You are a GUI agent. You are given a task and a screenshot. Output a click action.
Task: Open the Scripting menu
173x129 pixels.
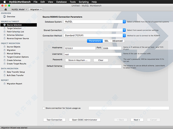[x=84, y=2]
